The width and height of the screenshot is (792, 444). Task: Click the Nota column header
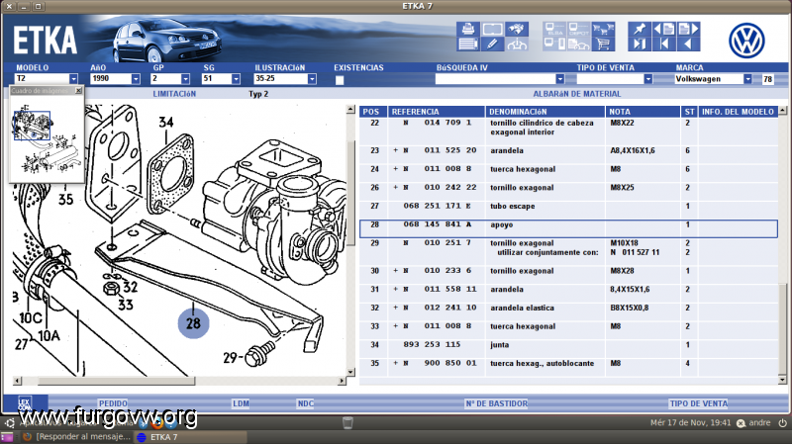click(x=643, y=112)
